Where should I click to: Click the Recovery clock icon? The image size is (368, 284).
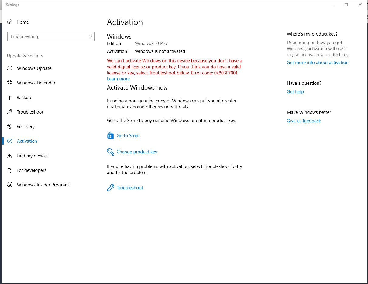(x=10, y=126)
